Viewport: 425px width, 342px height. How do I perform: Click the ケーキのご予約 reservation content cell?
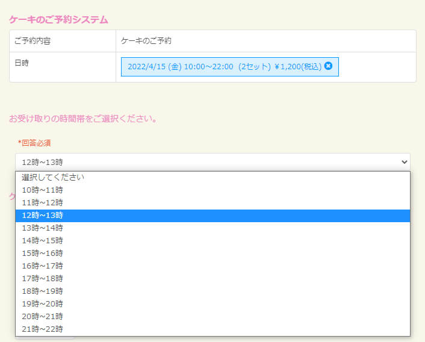[146, 41]
